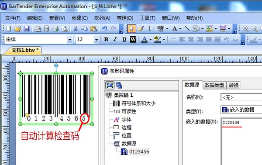Toggle Bold formatting
Image resolution: width=262 pixels, height=165 pixels.
tap(106, 39)
